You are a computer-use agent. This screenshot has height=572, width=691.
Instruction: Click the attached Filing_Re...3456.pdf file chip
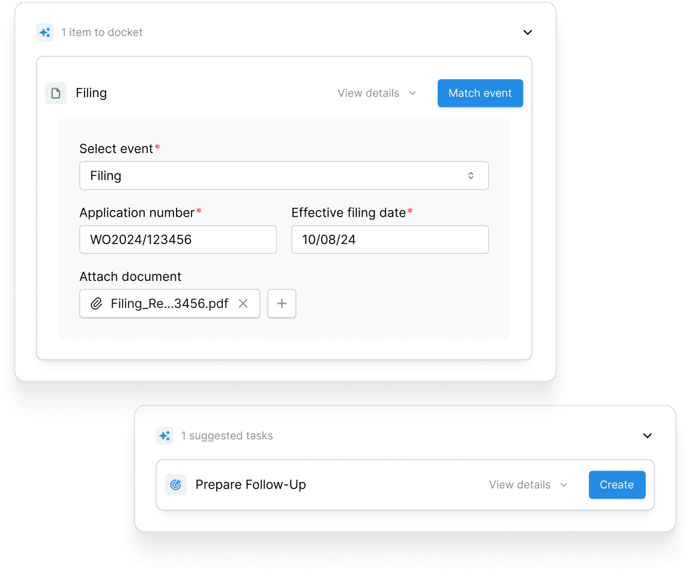(169, 304)
